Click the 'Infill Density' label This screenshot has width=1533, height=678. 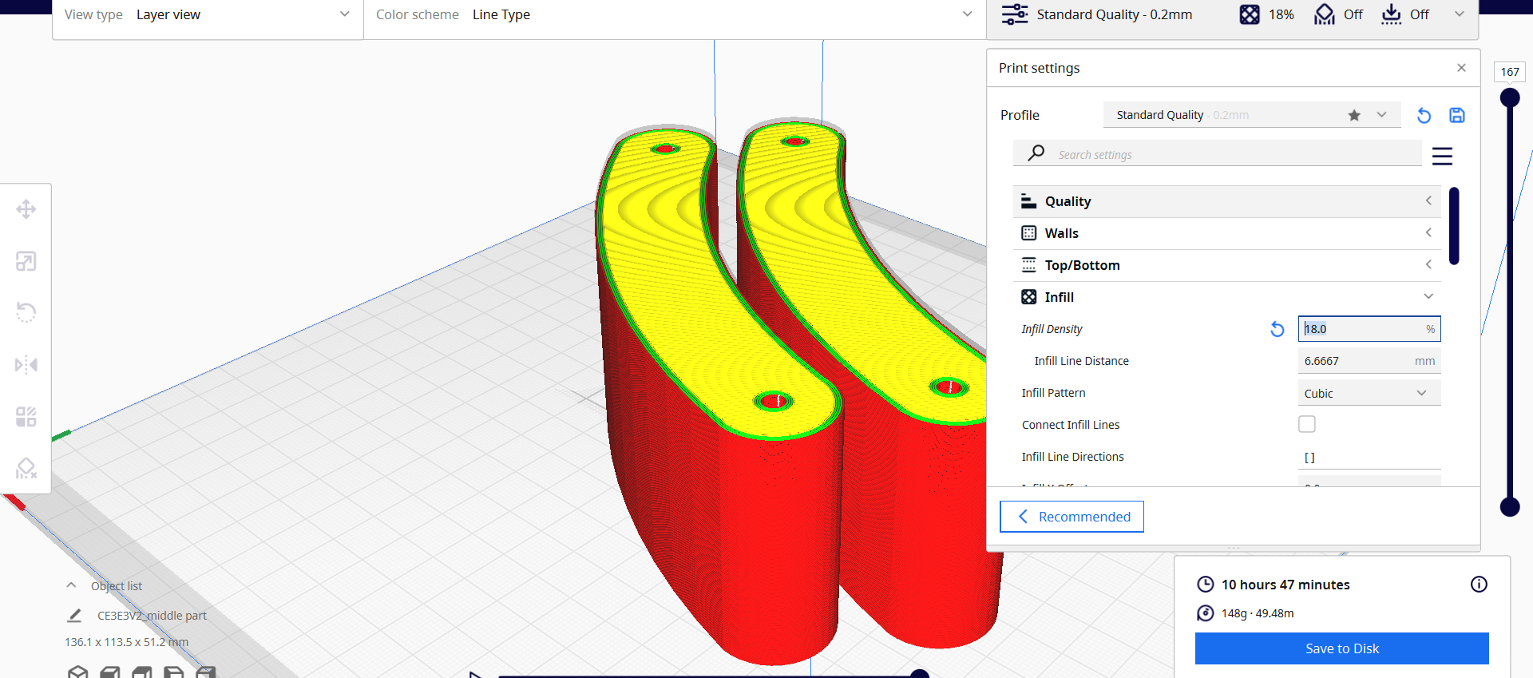[1052, 329]
